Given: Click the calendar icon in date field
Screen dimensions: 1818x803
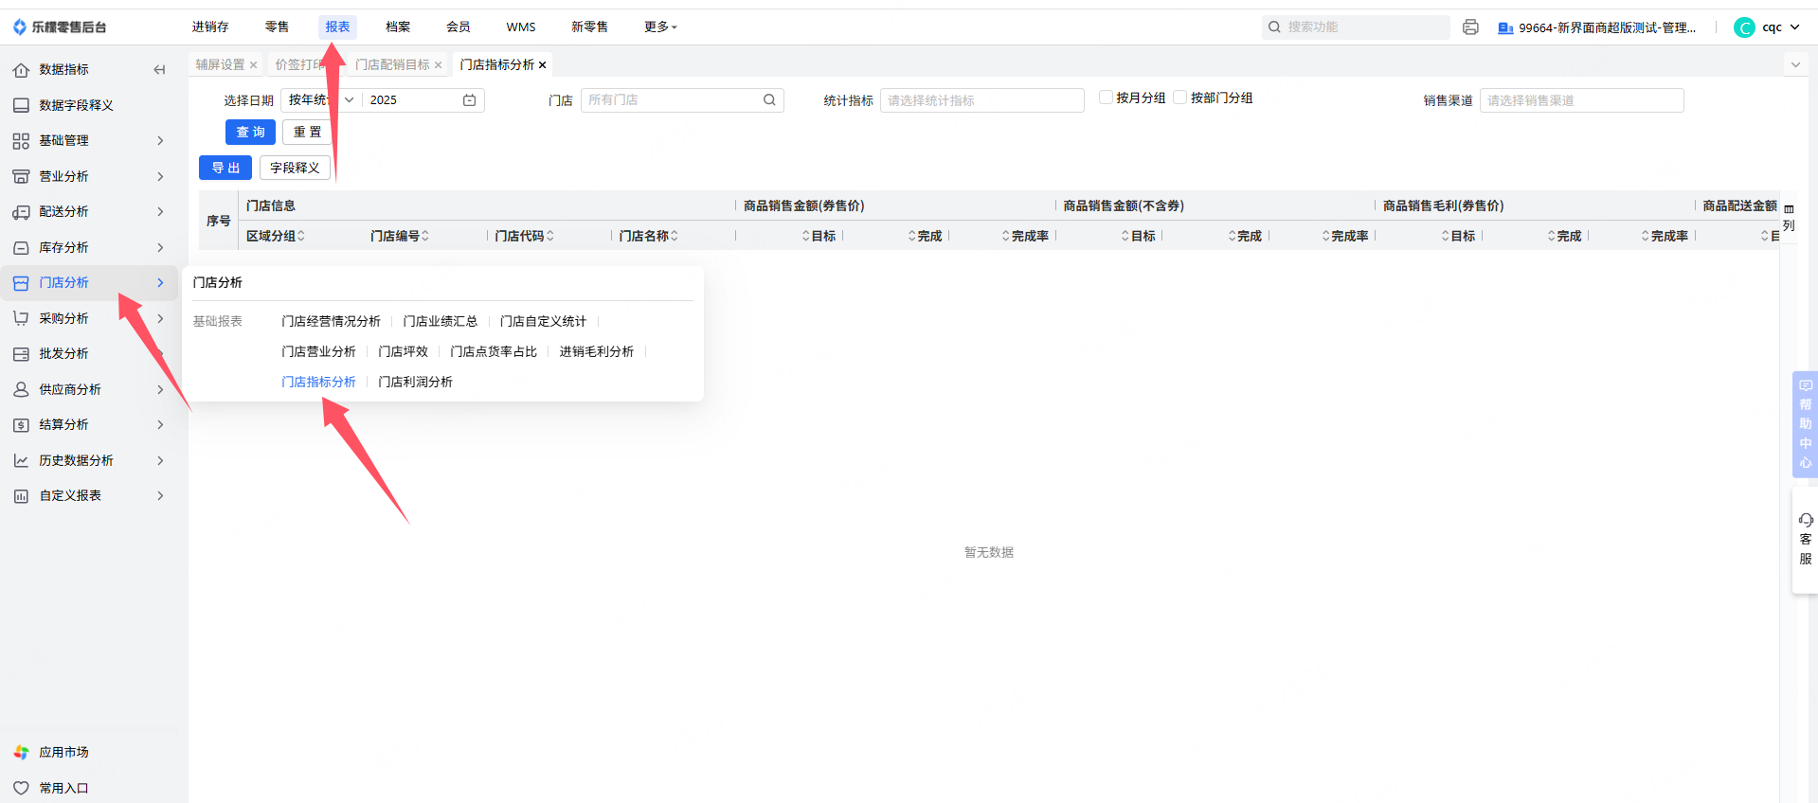Looking at the screenshot, I should [x=469, y=100].
